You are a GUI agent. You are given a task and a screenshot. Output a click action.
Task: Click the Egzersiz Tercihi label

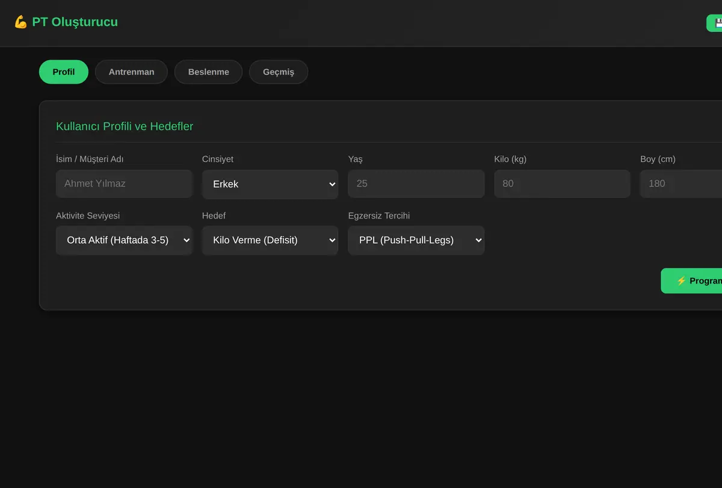coord(379,216)
